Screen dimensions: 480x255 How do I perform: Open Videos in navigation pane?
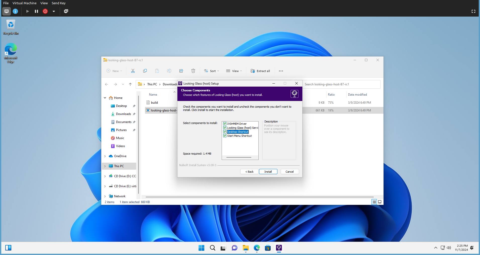[x=120, y=146]
